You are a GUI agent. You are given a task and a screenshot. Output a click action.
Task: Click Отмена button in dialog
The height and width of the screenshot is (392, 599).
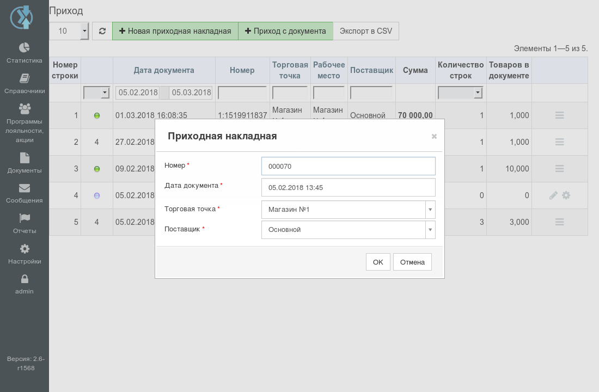point(412,262)
